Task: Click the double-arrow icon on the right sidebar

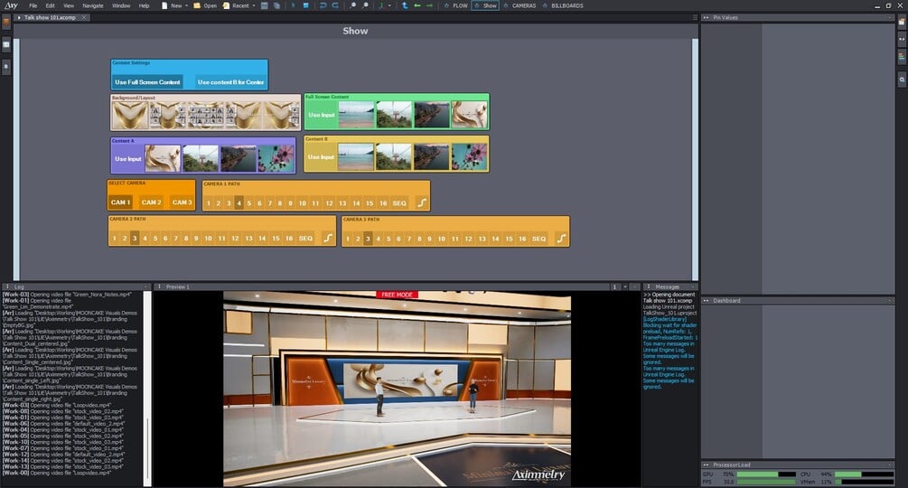Action: coord(902,40)
